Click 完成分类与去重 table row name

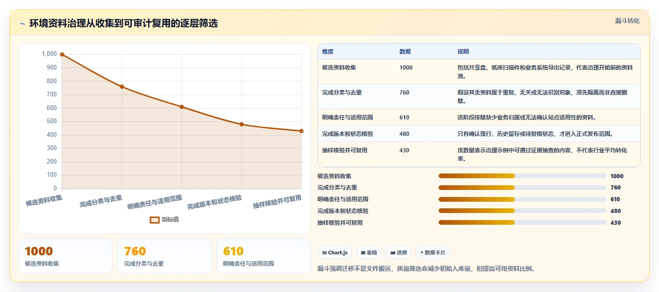(342, 93)
